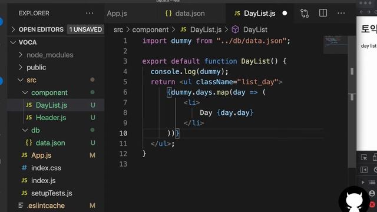Click the JS icon on DayList.js tab

tap(237, 14)
